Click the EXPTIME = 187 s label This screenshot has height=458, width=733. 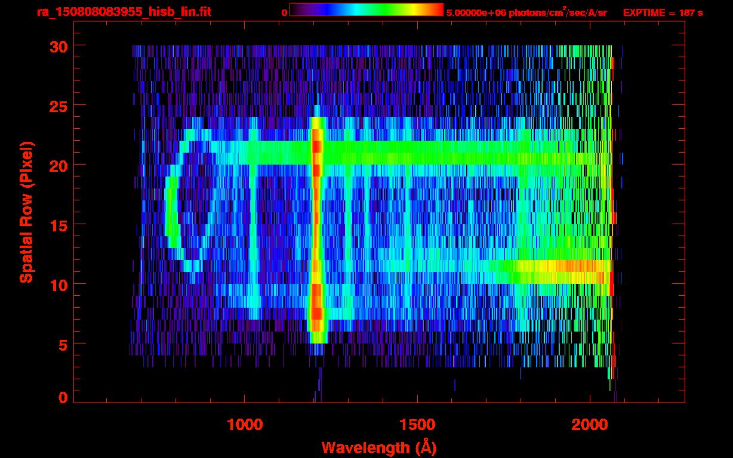coord(663,13)
